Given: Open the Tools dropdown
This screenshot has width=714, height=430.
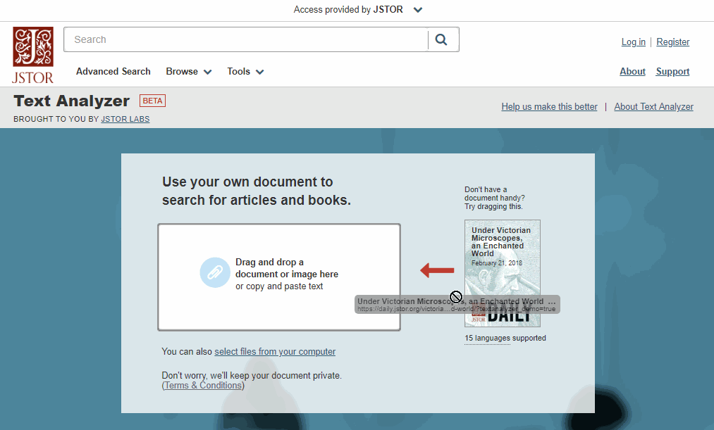Looking at the screenshot, I should point(245,71).
